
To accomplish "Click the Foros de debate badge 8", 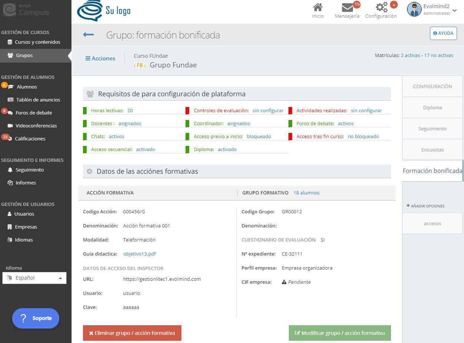I will 4,111.
